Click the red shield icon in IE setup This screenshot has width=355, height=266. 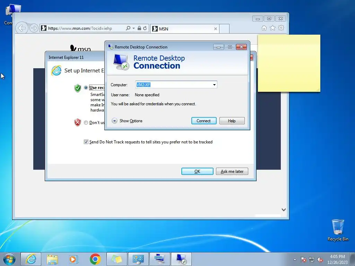[x=78, y=122]
